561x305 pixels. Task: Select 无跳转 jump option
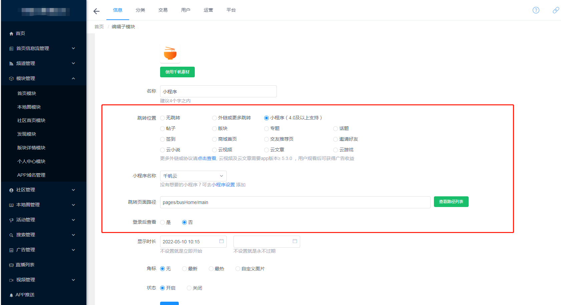[162, 118]
